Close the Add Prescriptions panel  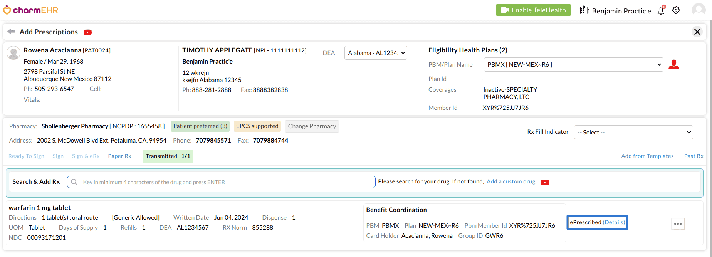[697, 32]
